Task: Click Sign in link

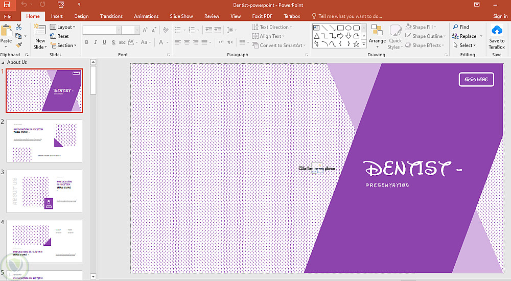Action: click(500, 16)
